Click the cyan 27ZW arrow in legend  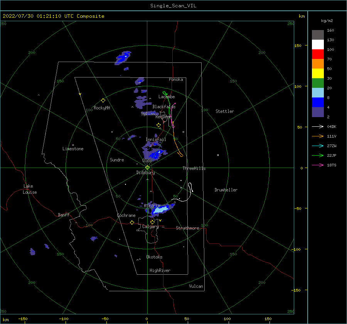[x=318, y=146]
